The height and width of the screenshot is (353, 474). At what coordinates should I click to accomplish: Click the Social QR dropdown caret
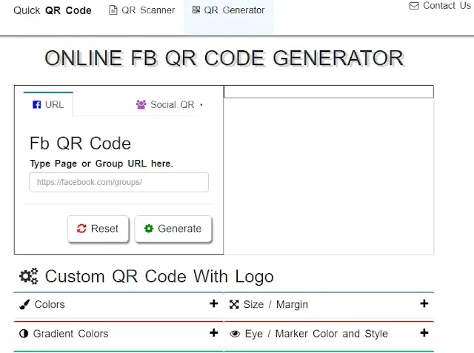(x=201, y=105)
